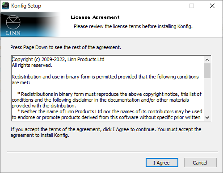Click the 'Neither the name of Linn Products' bullet
The height and width of the screenshot is (173, 223).
107,115
